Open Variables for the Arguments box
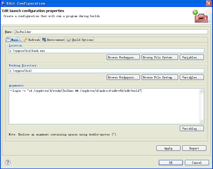The height and width of the screenshot is (169, 213). tap(192, 128)
